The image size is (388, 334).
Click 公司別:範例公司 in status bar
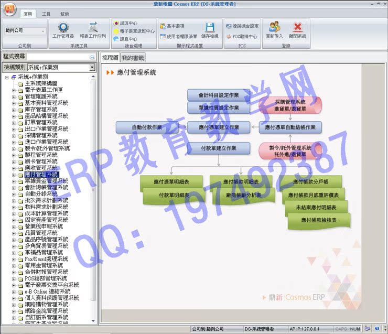(x=208, y=329)
